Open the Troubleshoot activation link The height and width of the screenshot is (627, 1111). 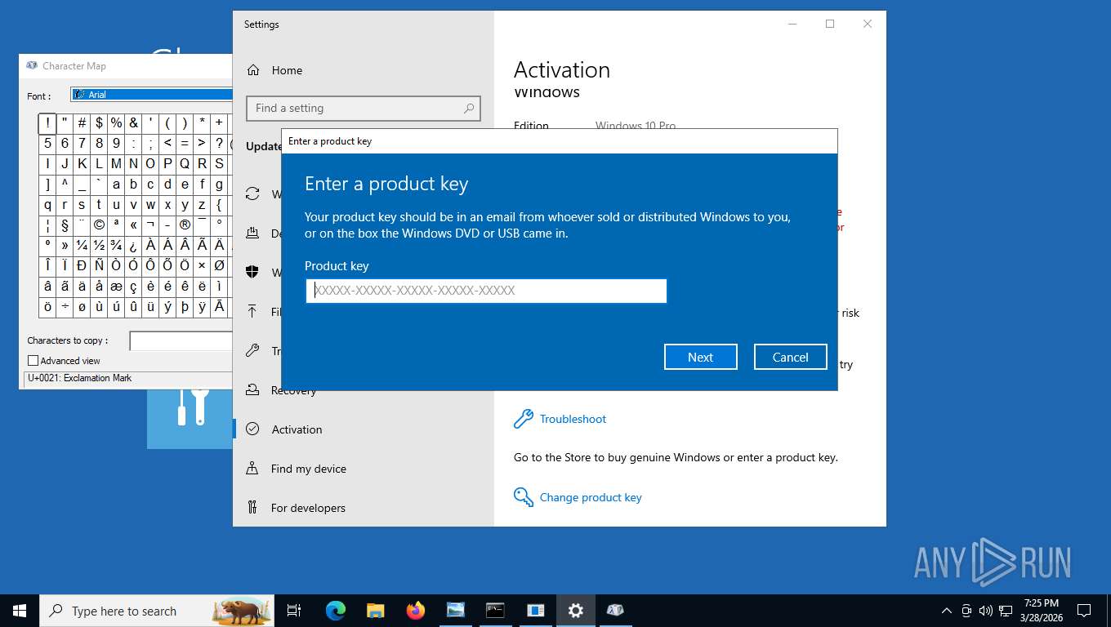573,419
